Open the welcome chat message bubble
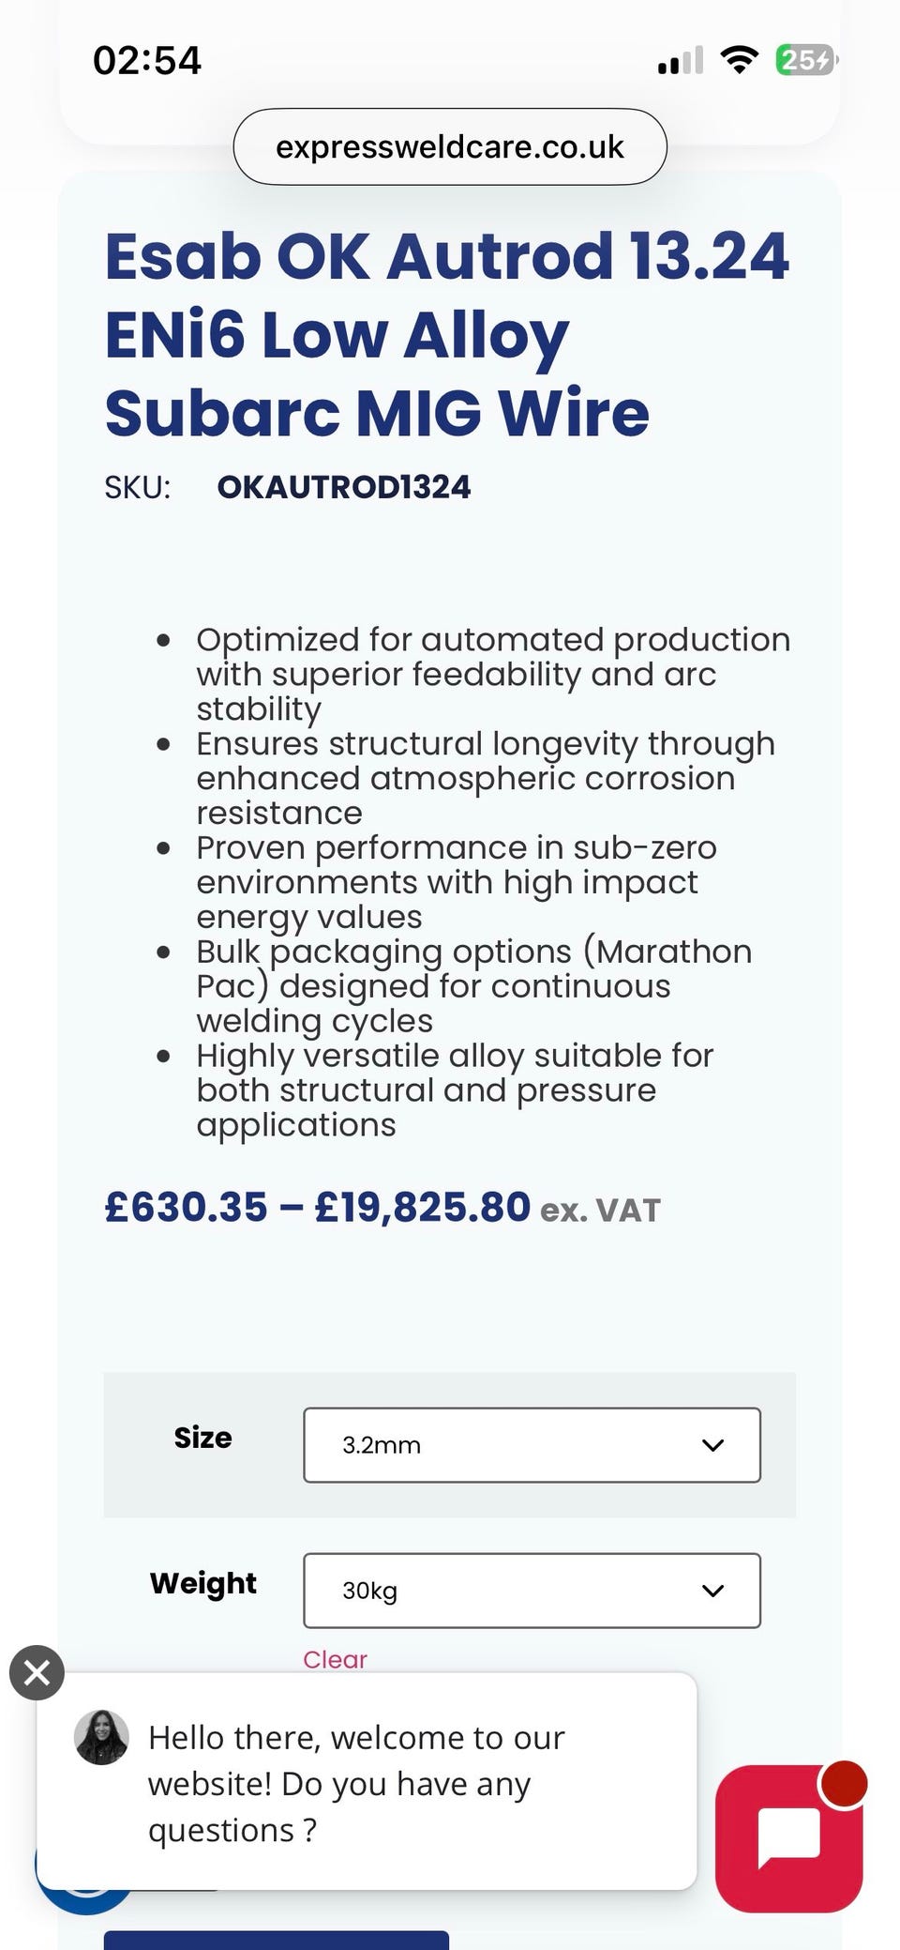The height and width of the screenshot is (1950, 900). 367,1783
